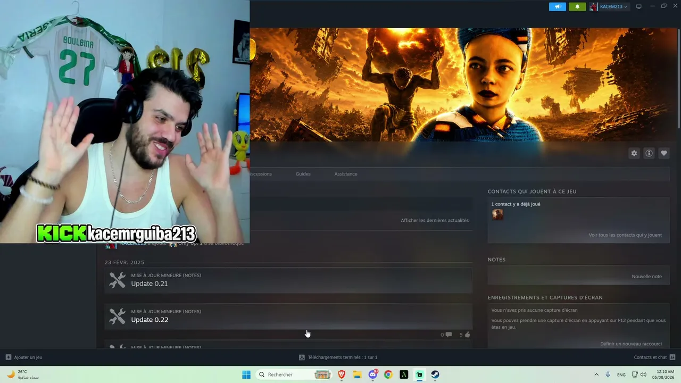
Task: Toggle favorite heart for this game
Action: click(663, 153)
